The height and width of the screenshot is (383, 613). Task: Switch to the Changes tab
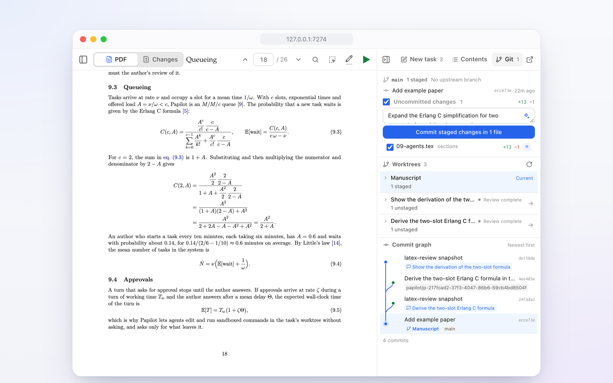[x=160, y=59]
